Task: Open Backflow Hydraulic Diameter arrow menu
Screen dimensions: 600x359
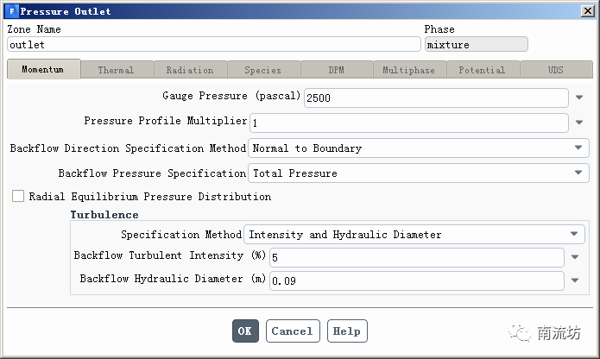Action: tap(574, 280)
